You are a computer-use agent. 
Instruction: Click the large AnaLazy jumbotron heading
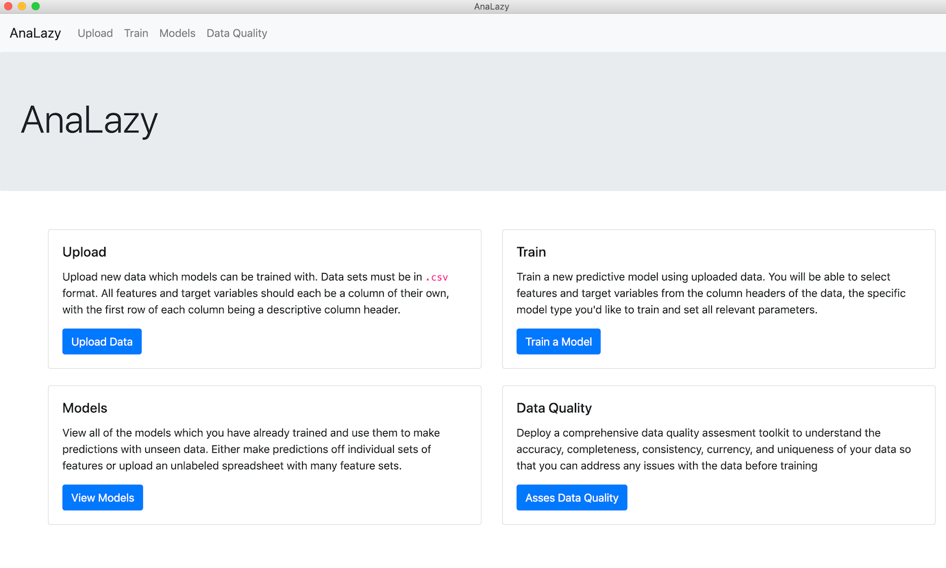(89, 121)
